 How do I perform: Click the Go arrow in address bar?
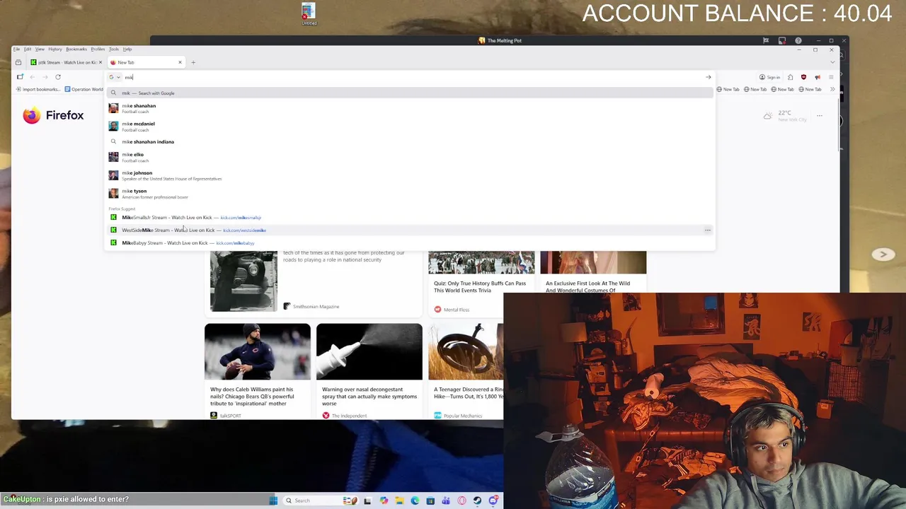pyautogui.click(x=708, y=77)
